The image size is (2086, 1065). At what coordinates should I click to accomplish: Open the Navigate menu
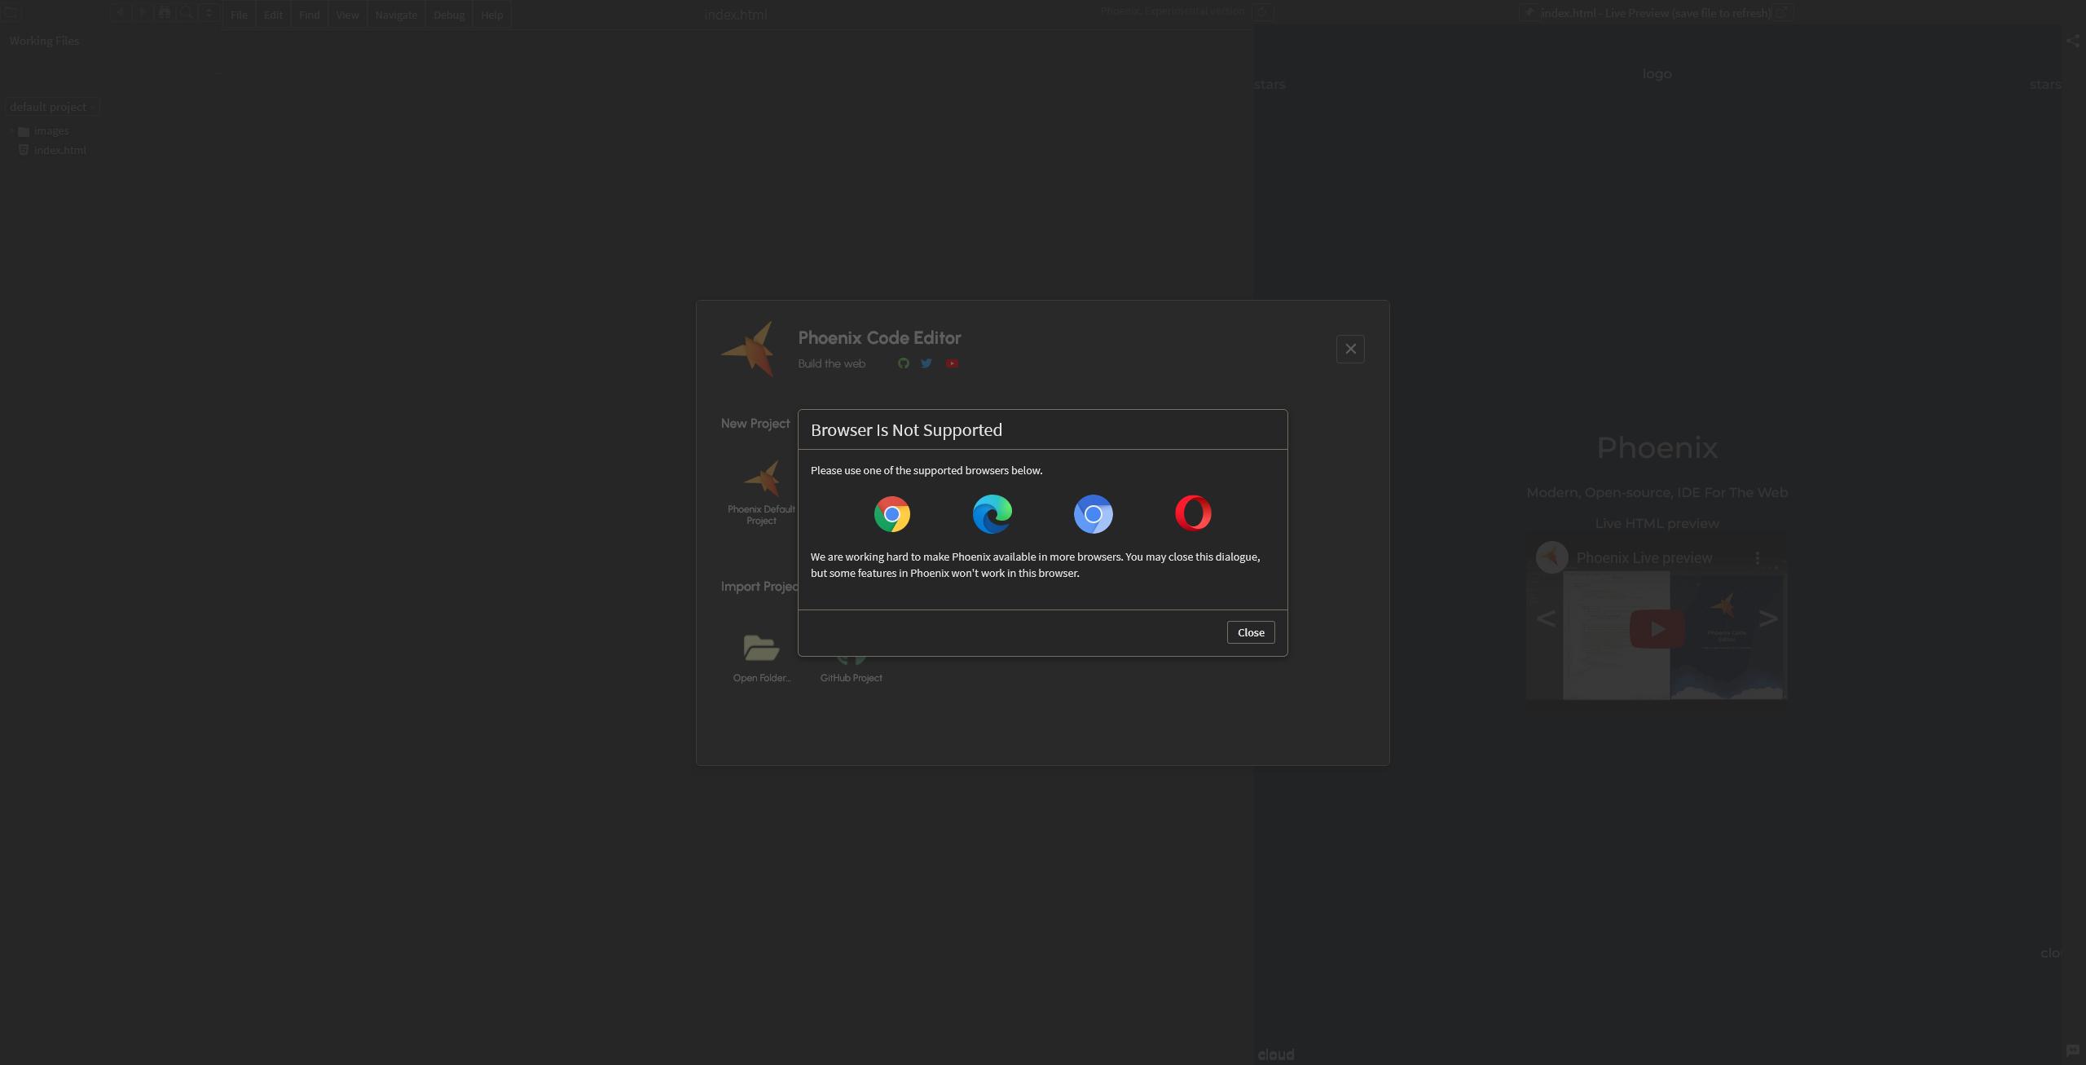(396, 14)
